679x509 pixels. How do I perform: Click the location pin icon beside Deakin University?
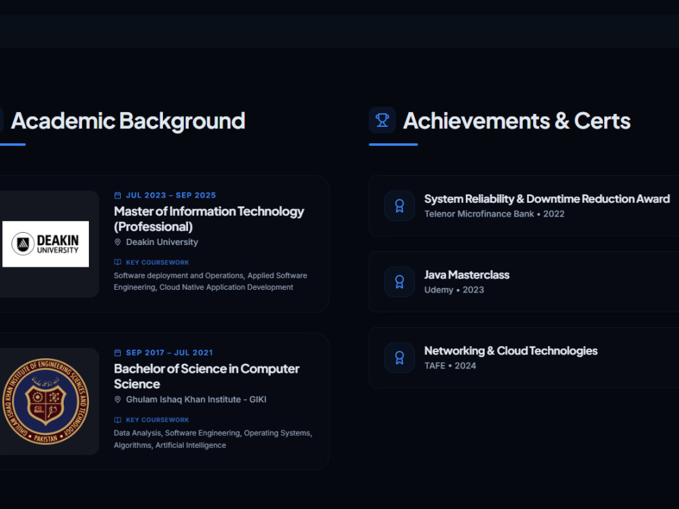pos(117,242)
